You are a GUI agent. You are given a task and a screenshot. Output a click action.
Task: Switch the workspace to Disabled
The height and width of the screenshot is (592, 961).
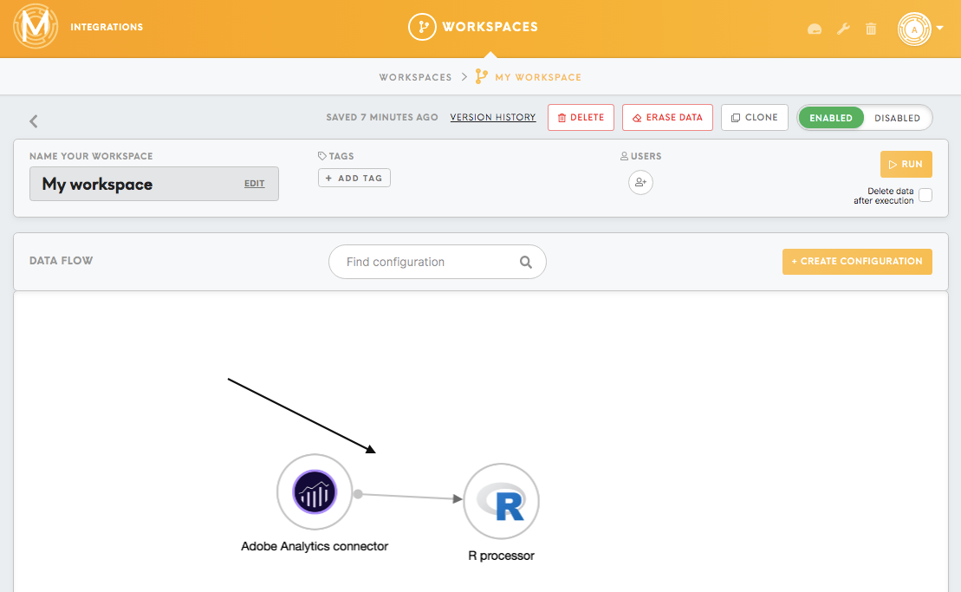tap(897, 118)
